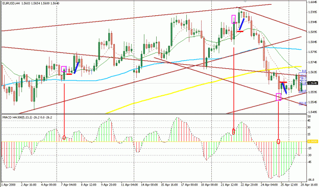Click the 1.5695 price scale label
Image resolution: width=319 pixels, height=187 pixels.
point(312,72)
